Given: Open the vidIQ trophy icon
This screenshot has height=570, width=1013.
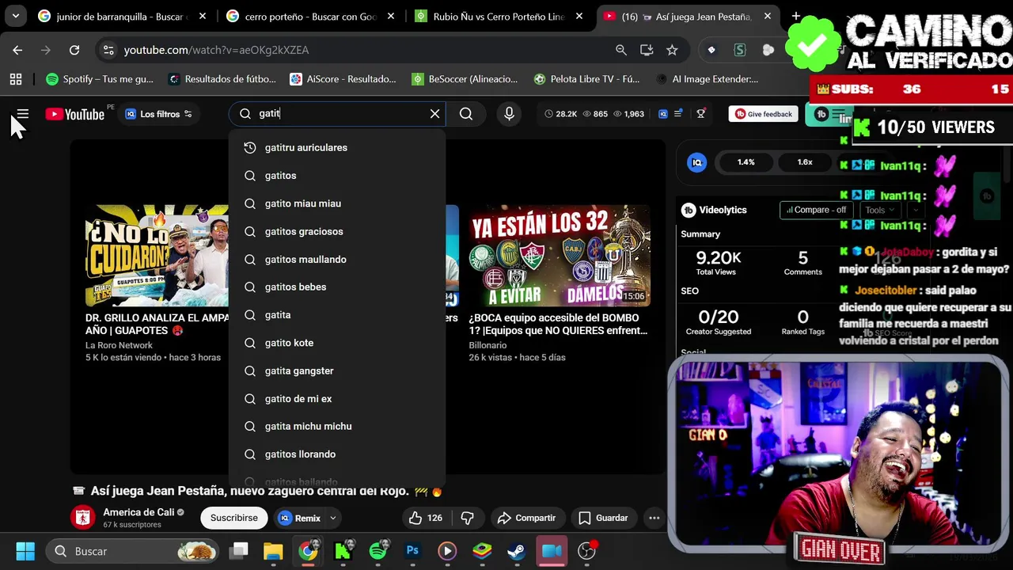Looking at the screenshot, I should [700, 114].
